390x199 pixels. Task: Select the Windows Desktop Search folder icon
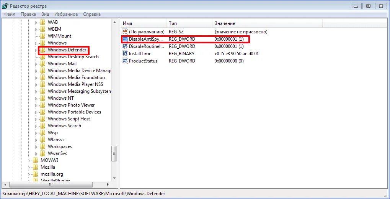(42, 57)
